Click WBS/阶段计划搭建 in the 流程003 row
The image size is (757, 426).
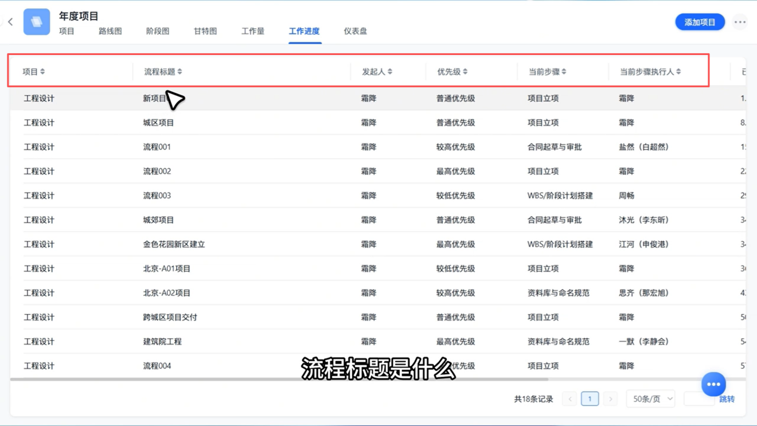point(560,196)
